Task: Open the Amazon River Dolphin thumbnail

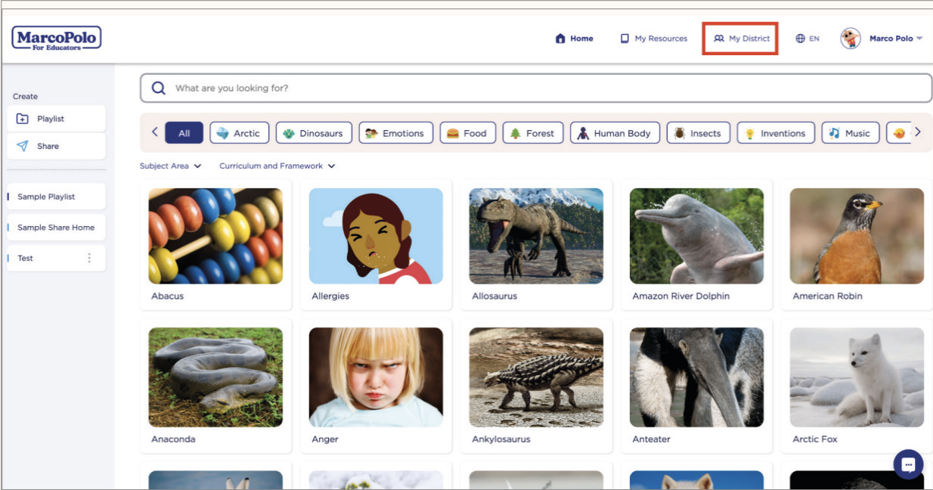Action: 696,236
